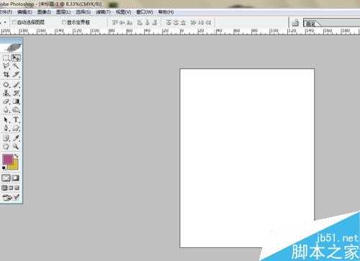Image resolution: width=360 pixels, height=261 pixels.
Task: Click Jump to ImageReady button
Action: [x=11, y=198]
